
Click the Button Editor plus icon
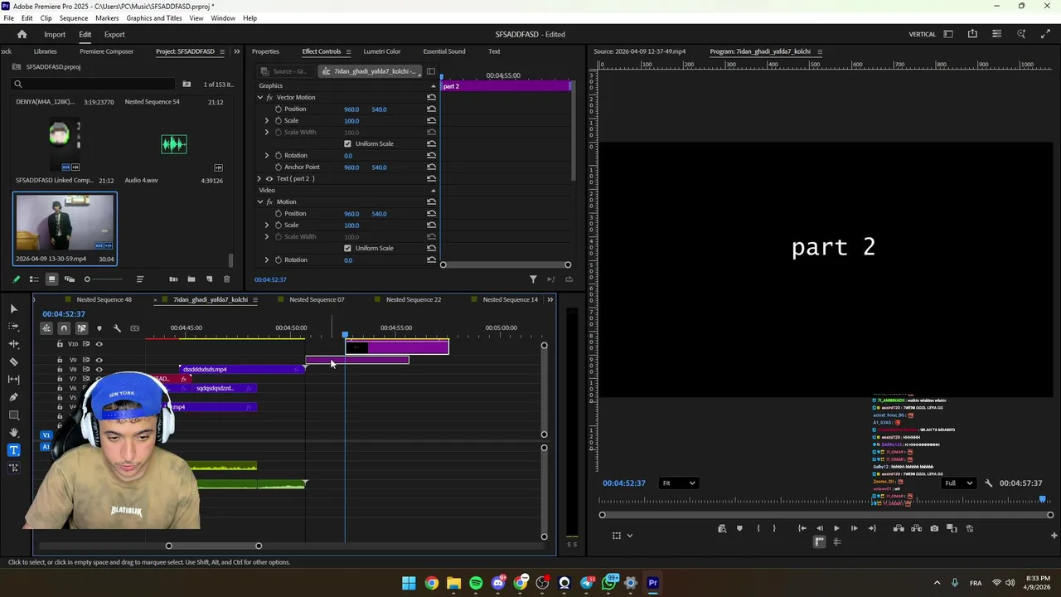[x=1054, y=536]
